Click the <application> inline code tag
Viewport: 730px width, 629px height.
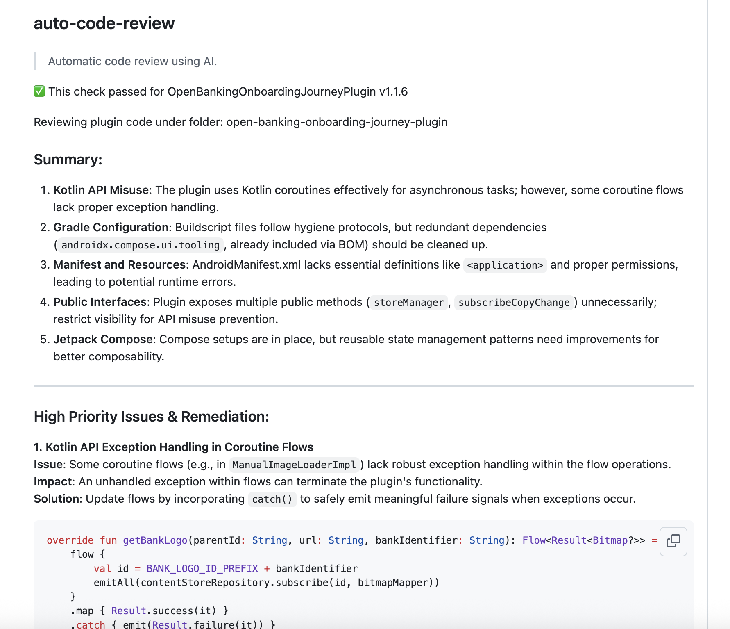505,265
